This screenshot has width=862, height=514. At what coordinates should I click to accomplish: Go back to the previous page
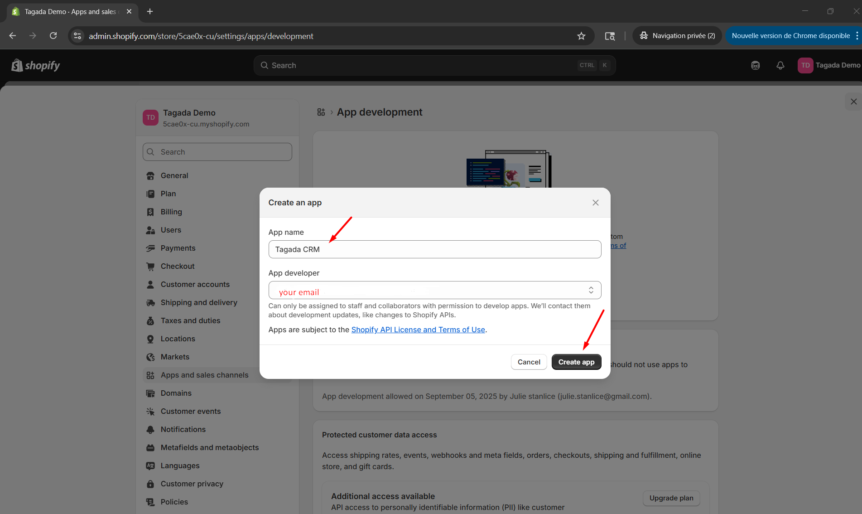point(13,36)
